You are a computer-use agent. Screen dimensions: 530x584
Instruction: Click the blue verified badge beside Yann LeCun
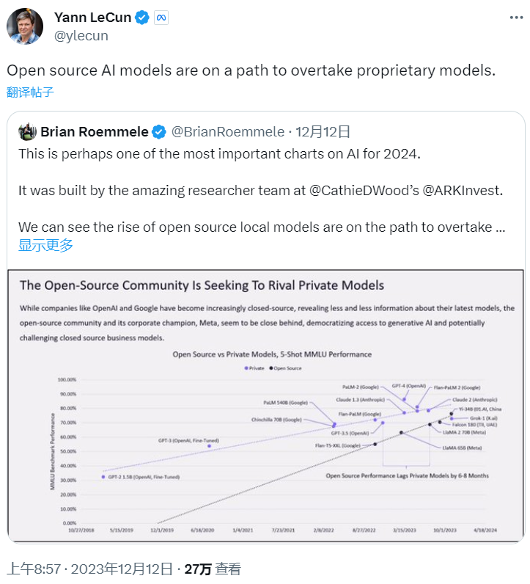[x=142, y=18]
